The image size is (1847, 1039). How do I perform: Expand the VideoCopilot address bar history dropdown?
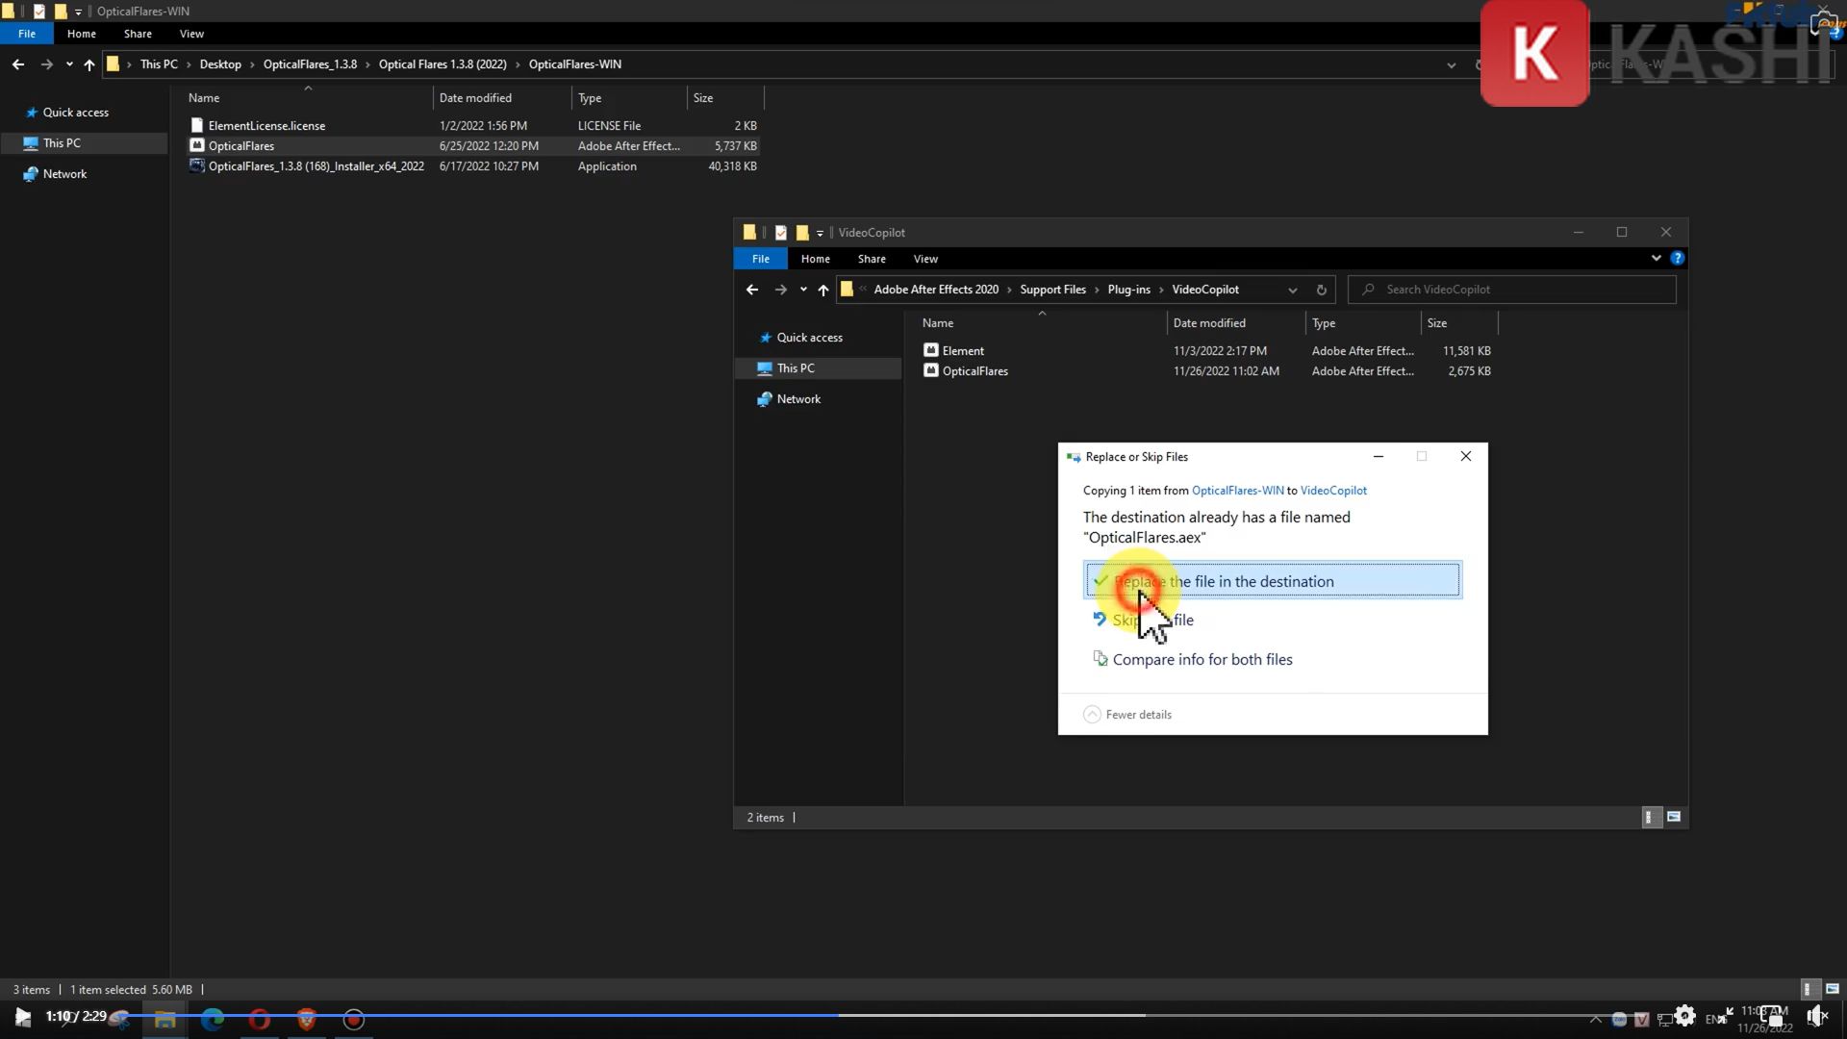pos(1292,290)
